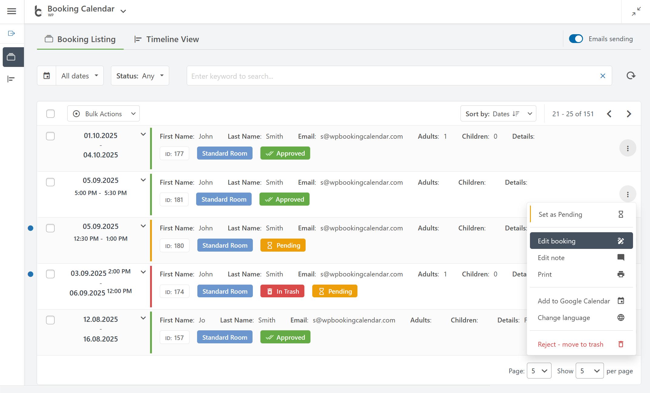Select checkbox for booking 12.08.2025
This screenshot has width=650, height=393.
click(x=50, y=320)
